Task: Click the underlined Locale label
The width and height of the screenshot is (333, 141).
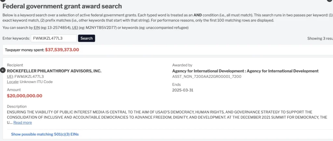Action: coord(12,82)
